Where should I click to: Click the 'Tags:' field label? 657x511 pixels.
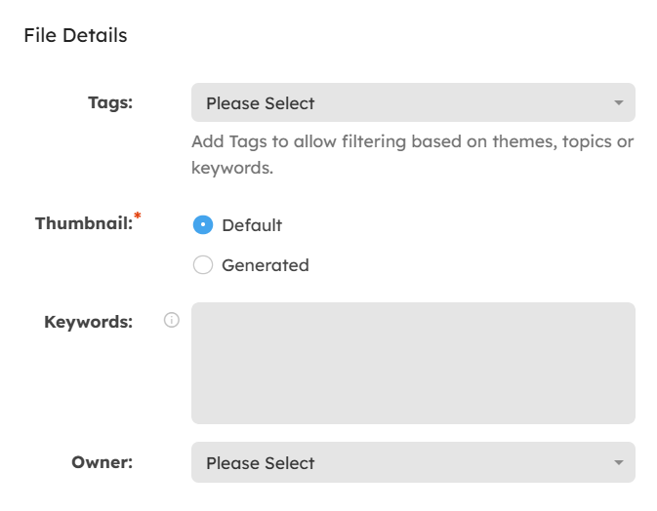(110, 102)
